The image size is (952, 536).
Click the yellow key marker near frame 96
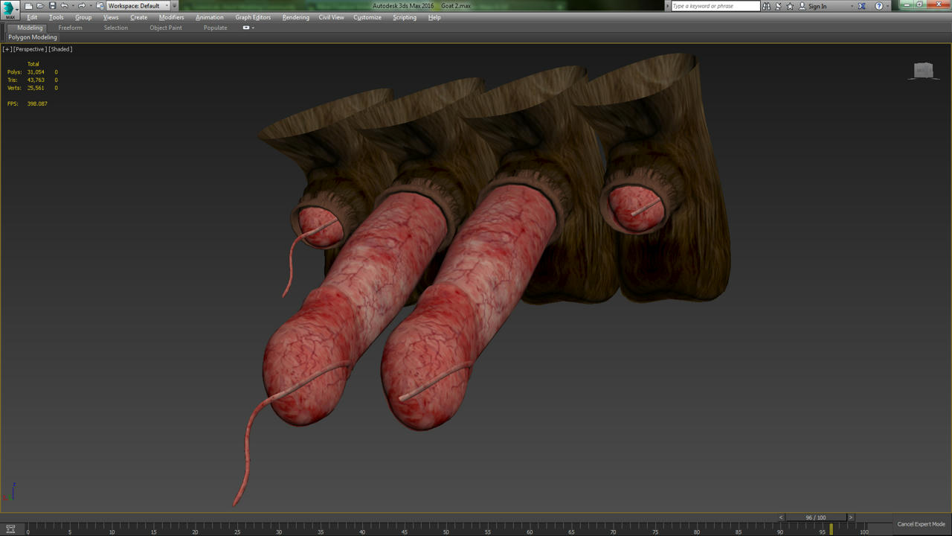(832, 529)
